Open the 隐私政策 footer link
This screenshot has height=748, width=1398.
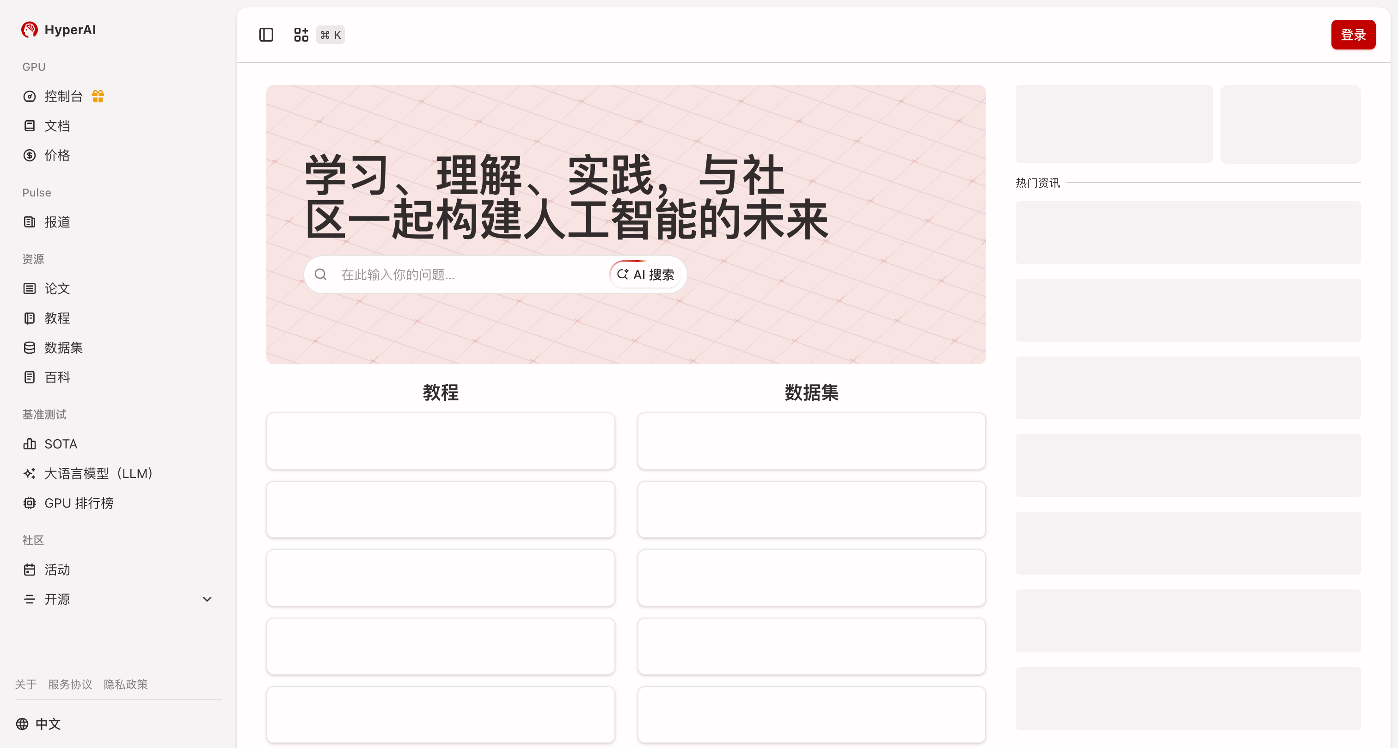pyautogui.click(x=125, y=685)
